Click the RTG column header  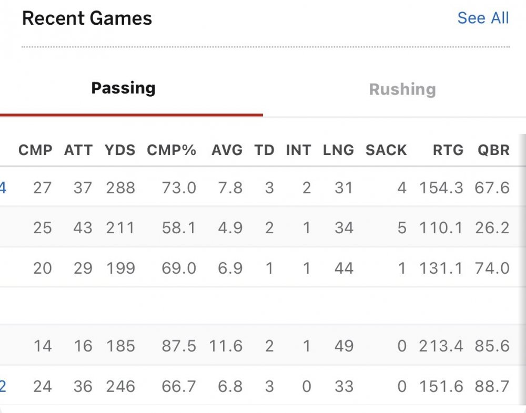point(448,150)
